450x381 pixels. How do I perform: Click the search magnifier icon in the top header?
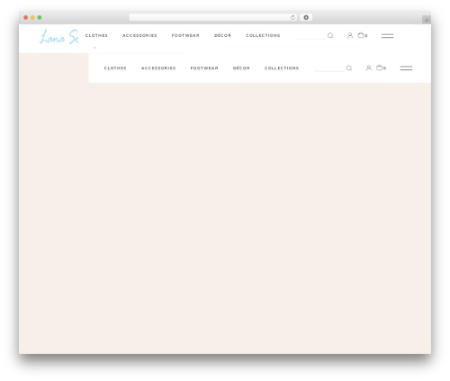330,35
